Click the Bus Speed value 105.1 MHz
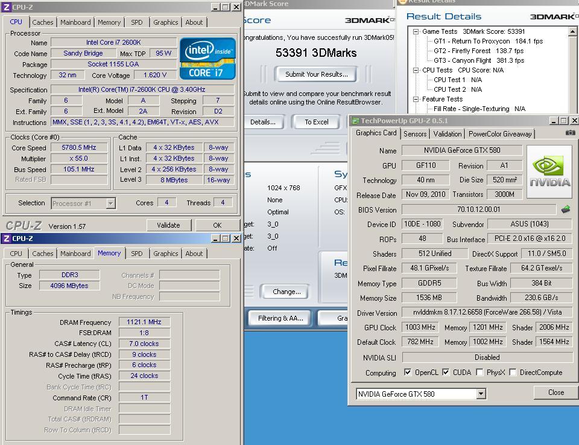Image resolution: width=579 pixels, height=445 pixels. coord(79,169)
